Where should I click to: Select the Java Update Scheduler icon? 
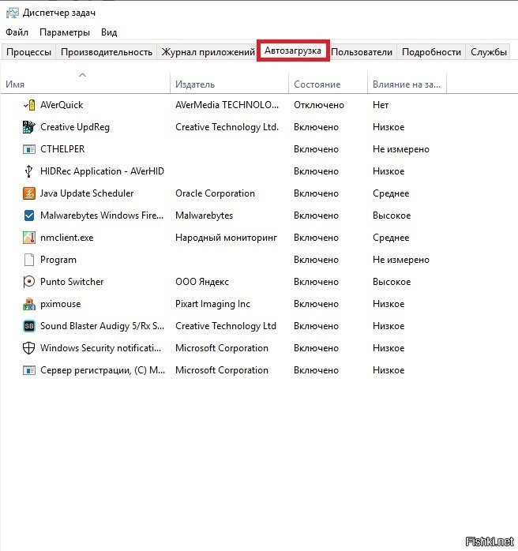pos(29,193)
